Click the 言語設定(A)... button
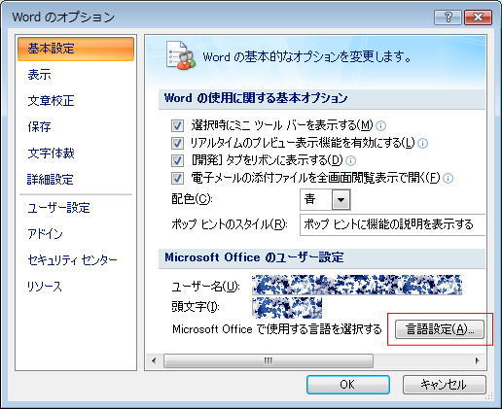This screenshot has width=502, height=409. pyautogui.click(x=440, y=329)
